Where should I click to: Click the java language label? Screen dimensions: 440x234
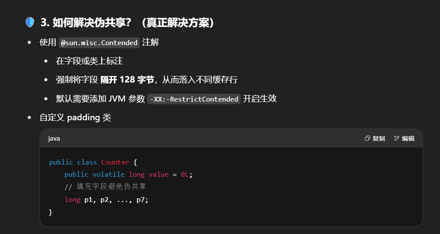(54, 138)
